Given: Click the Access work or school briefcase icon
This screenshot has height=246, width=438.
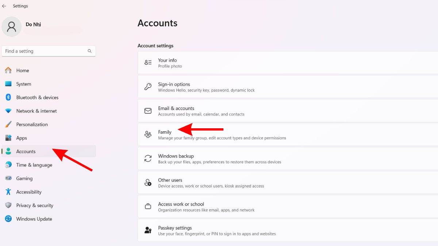Looking at the screenshot, I should pyautogui.click(x=148, y=207).
